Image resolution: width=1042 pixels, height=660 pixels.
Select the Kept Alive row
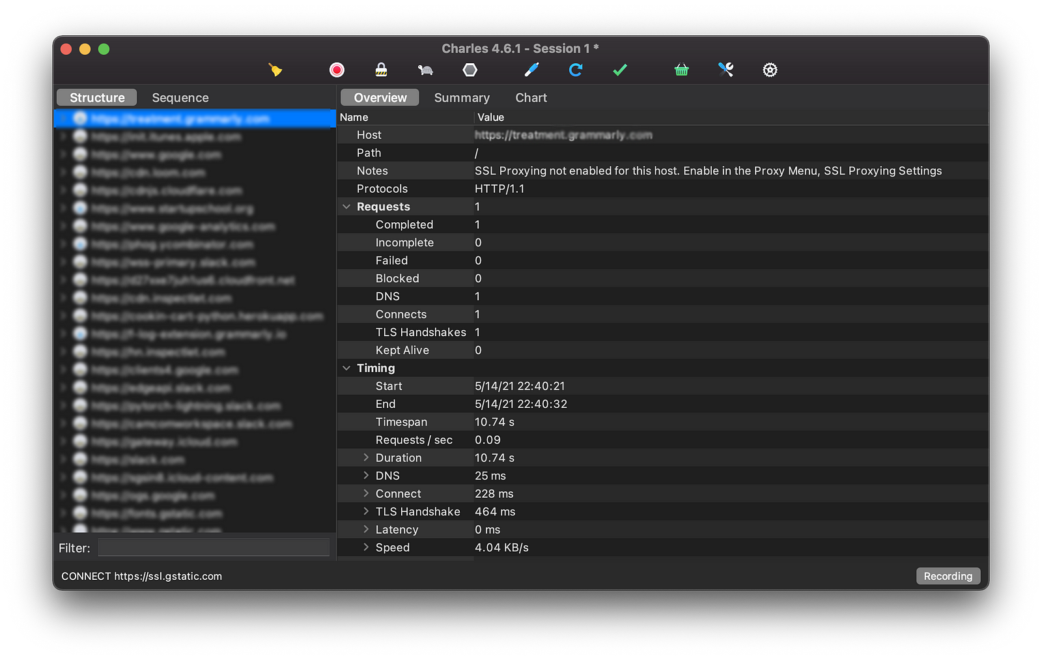pos(662,350)
